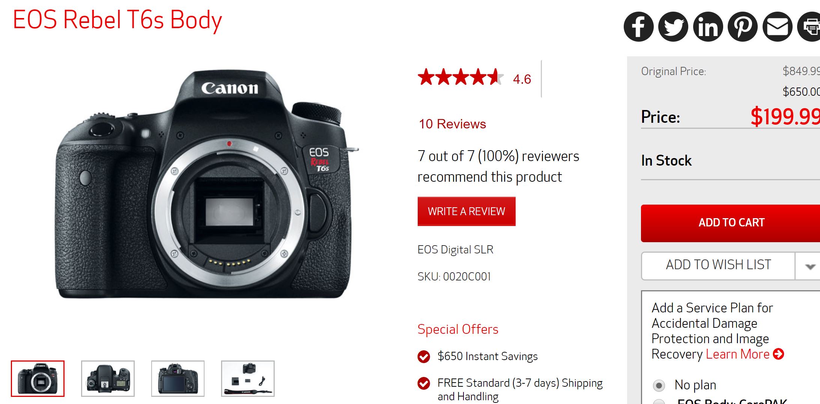Image resolution: width=820 pixels, height=404 pixels.
Task: Select the CarePAK plan radio button
Action: click(659, 401)
